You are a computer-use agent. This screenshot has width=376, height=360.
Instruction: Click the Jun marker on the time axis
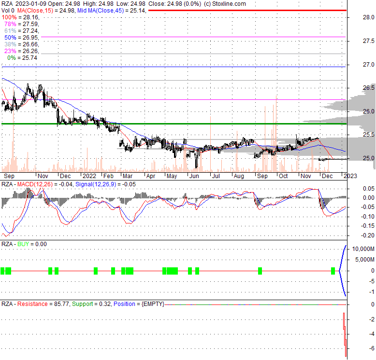click(195, 177)
